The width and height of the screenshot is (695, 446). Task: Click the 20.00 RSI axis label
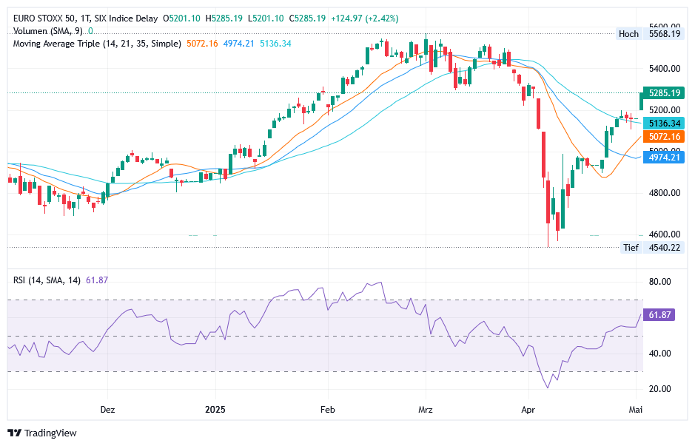[660, 389]
